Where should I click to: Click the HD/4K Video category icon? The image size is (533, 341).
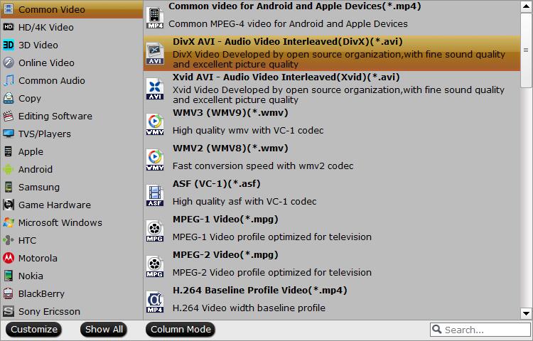(x=9, y=28)
